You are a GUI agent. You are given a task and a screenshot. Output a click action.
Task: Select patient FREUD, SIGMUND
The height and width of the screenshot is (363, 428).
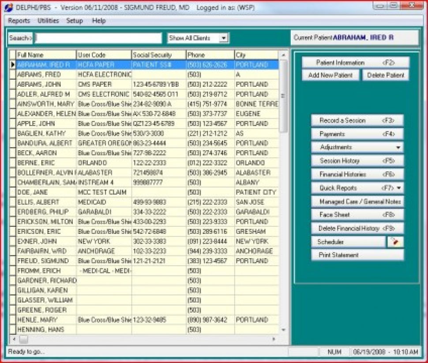[46, 261]
